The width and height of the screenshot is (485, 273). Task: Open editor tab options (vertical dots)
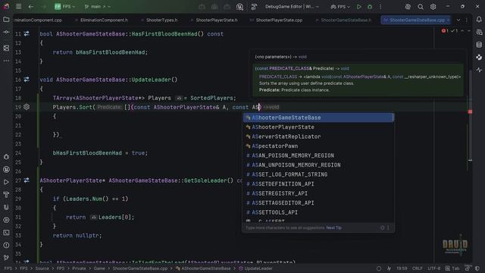[467, 20]
